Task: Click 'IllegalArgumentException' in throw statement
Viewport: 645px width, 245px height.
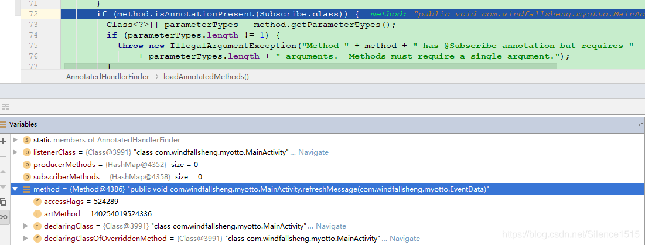Action: (234, 46)
